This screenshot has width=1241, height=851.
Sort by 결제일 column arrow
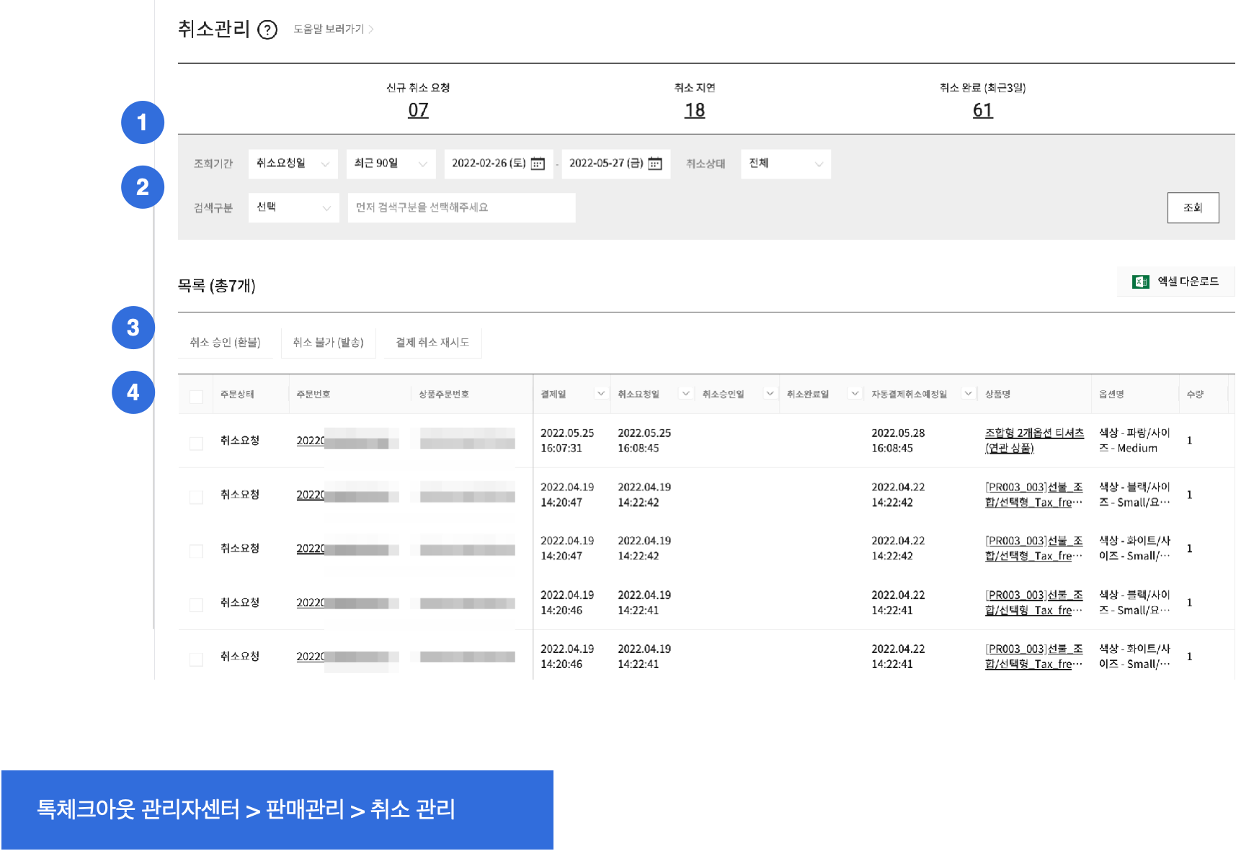pos(600,394)
